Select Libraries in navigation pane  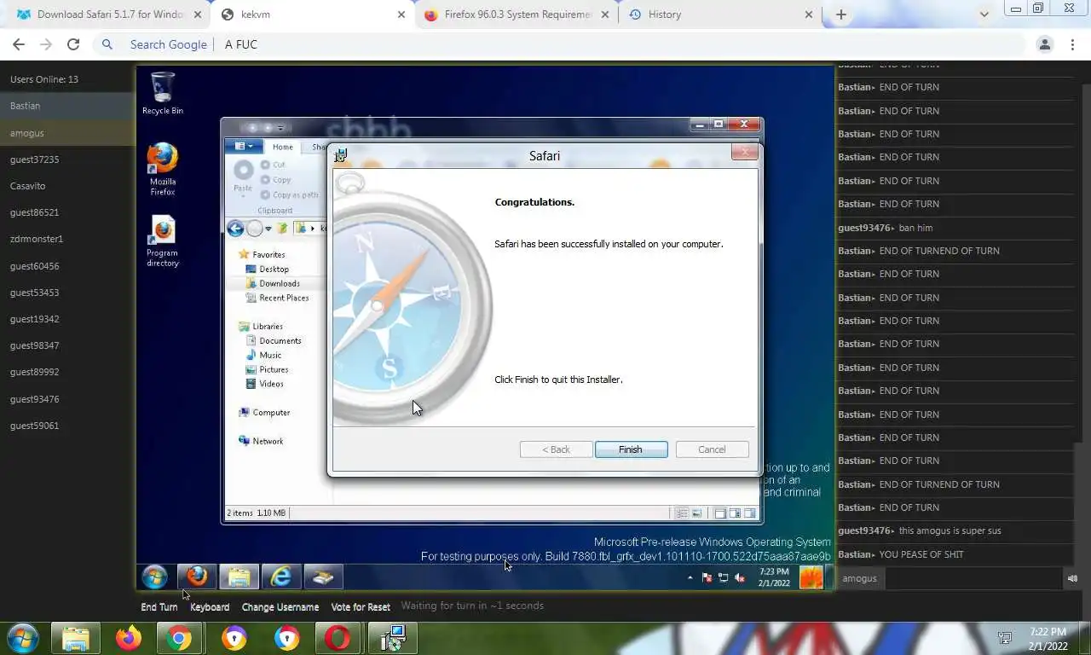click(261, 326)
